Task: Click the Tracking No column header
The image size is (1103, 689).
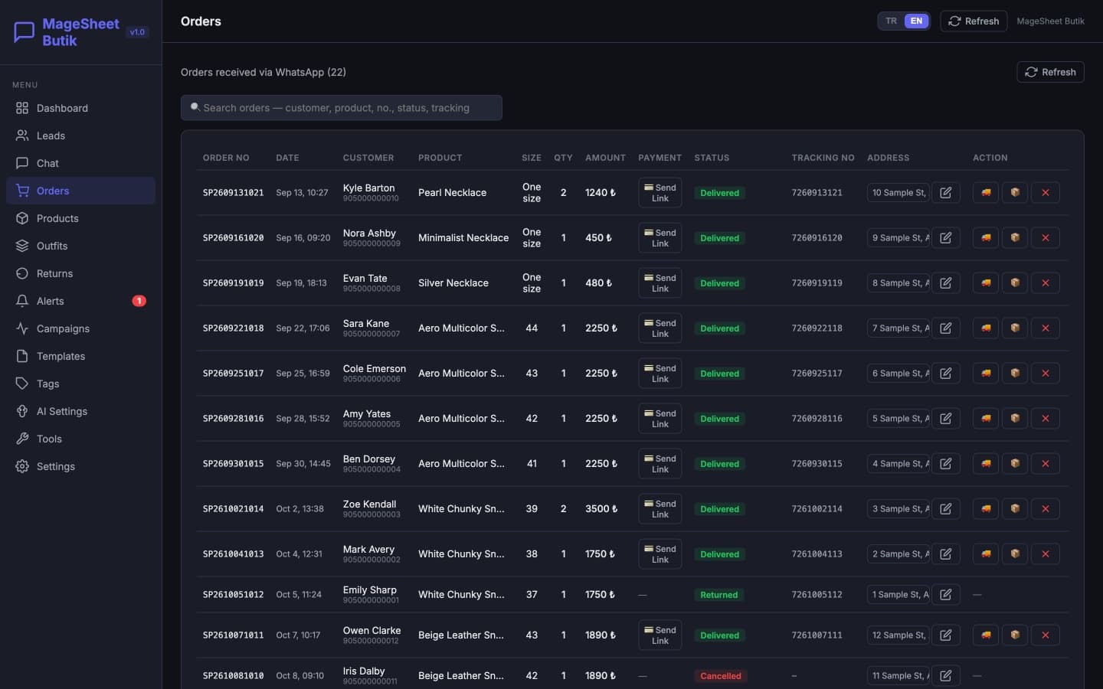Action: click(823, 158)
